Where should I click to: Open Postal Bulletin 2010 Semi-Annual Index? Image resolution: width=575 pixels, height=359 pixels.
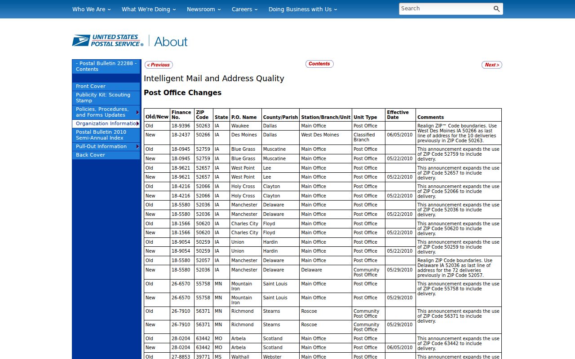[x=106, y=135]
